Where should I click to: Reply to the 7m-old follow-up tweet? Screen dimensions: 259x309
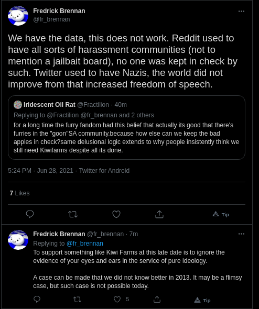[x=37, y=300]
